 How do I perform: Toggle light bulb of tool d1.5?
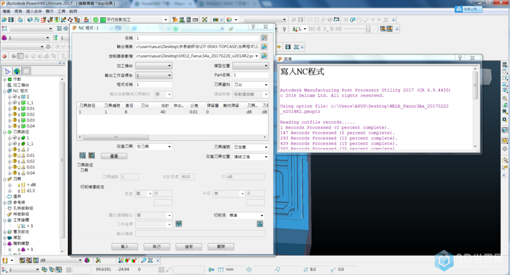click(x=19, y=191)
